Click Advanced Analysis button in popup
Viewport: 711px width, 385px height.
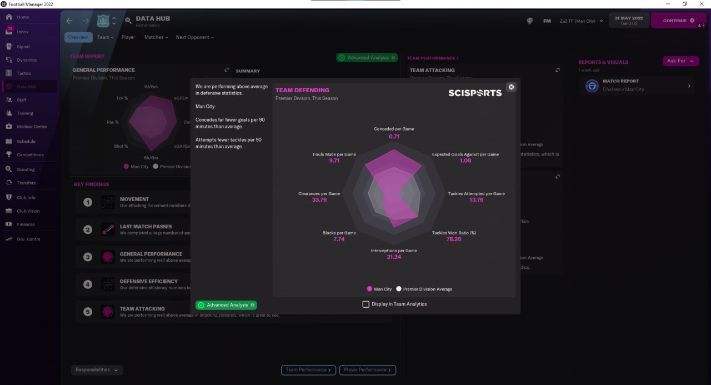[x=226, y=305]
